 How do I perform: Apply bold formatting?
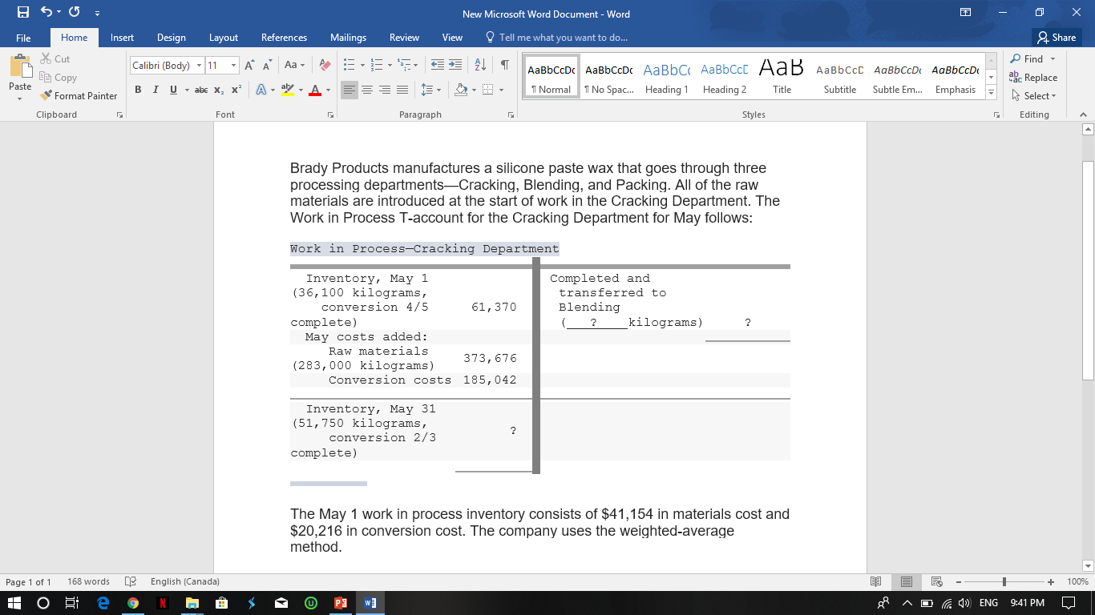(139, 90)
